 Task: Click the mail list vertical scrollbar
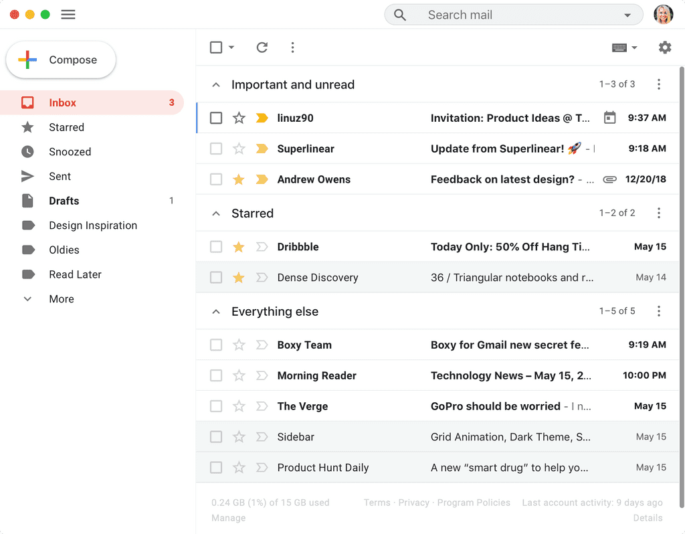coord(682,286)
